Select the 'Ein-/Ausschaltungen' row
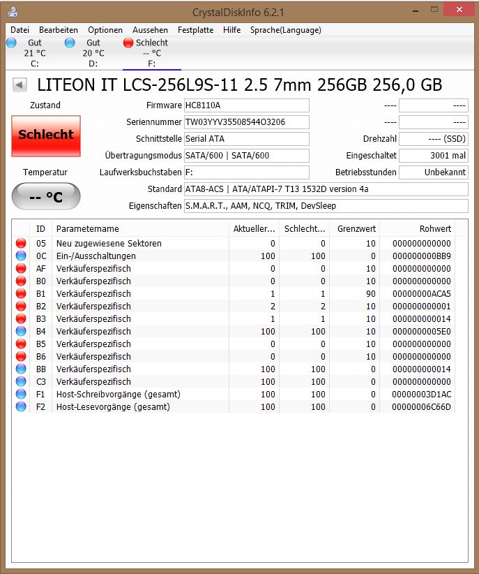 tap(234, 256)
